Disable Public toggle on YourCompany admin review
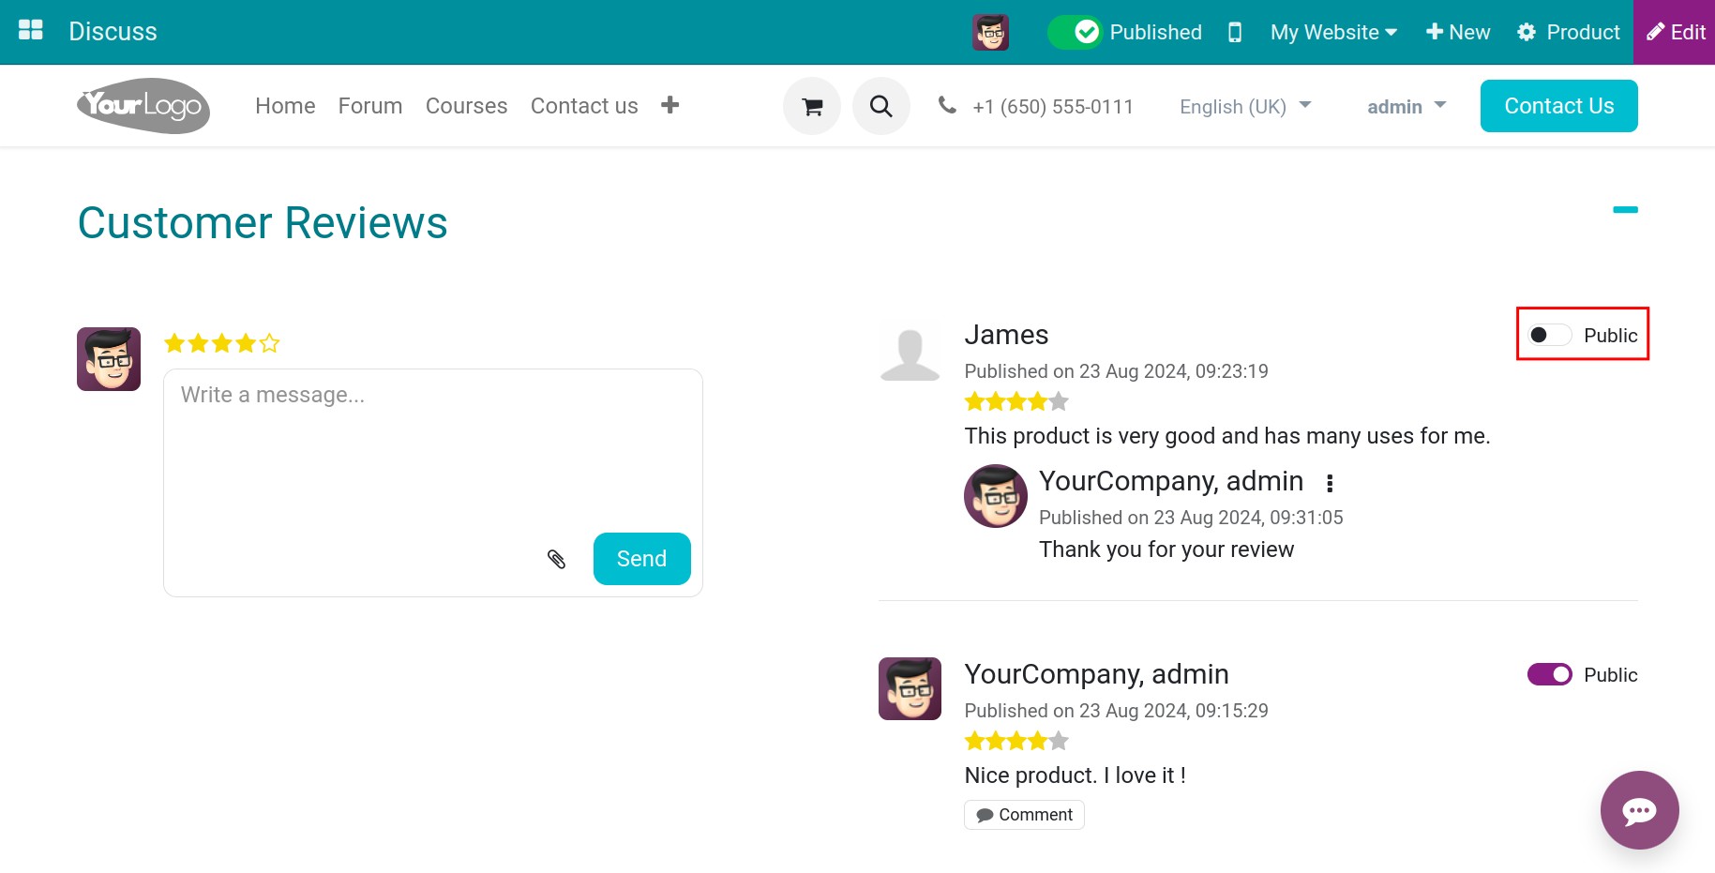 [x=1549, y=675]
